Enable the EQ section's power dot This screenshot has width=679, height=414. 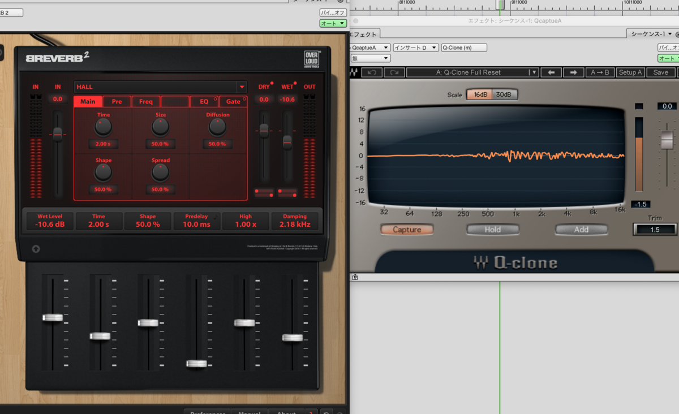tap(215, 98)
